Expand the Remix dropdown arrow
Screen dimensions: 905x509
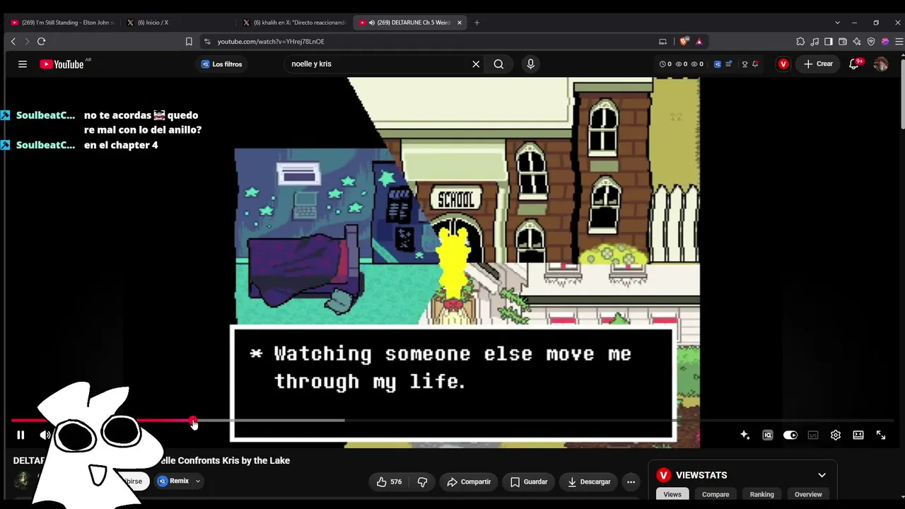coord(198,481)
